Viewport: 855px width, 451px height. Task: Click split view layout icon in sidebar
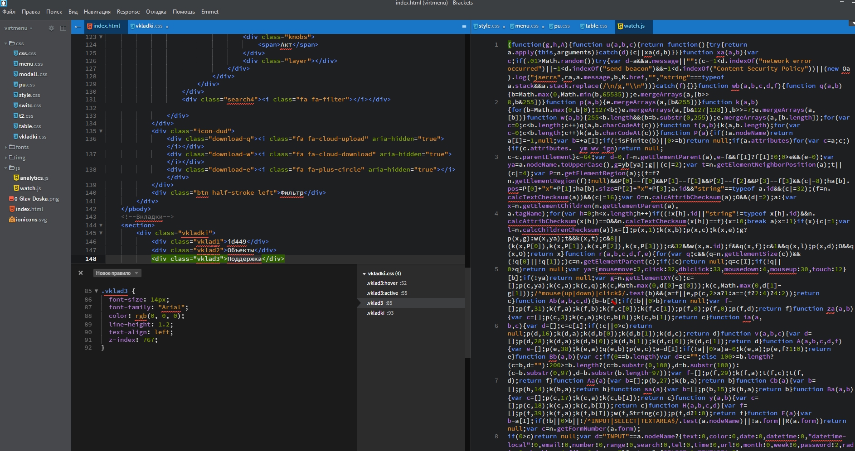point(63,28)
